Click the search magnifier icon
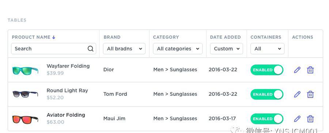The height and width of the screenshot is (133, 329). tap(90, 49)
